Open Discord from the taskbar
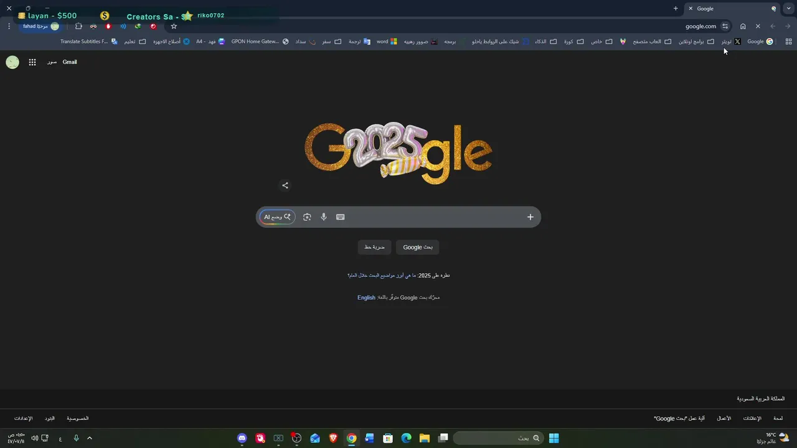 (242, 438)
